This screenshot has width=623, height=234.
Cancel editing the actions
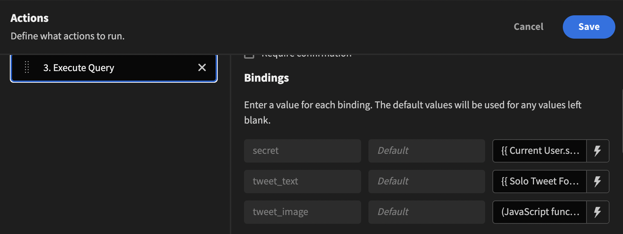(528, 26)
